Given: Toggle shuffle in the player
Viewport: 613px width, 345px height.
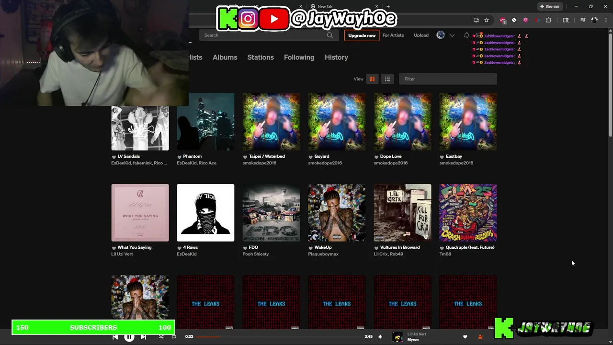Looking at the screenshot, I should (161, 337).
